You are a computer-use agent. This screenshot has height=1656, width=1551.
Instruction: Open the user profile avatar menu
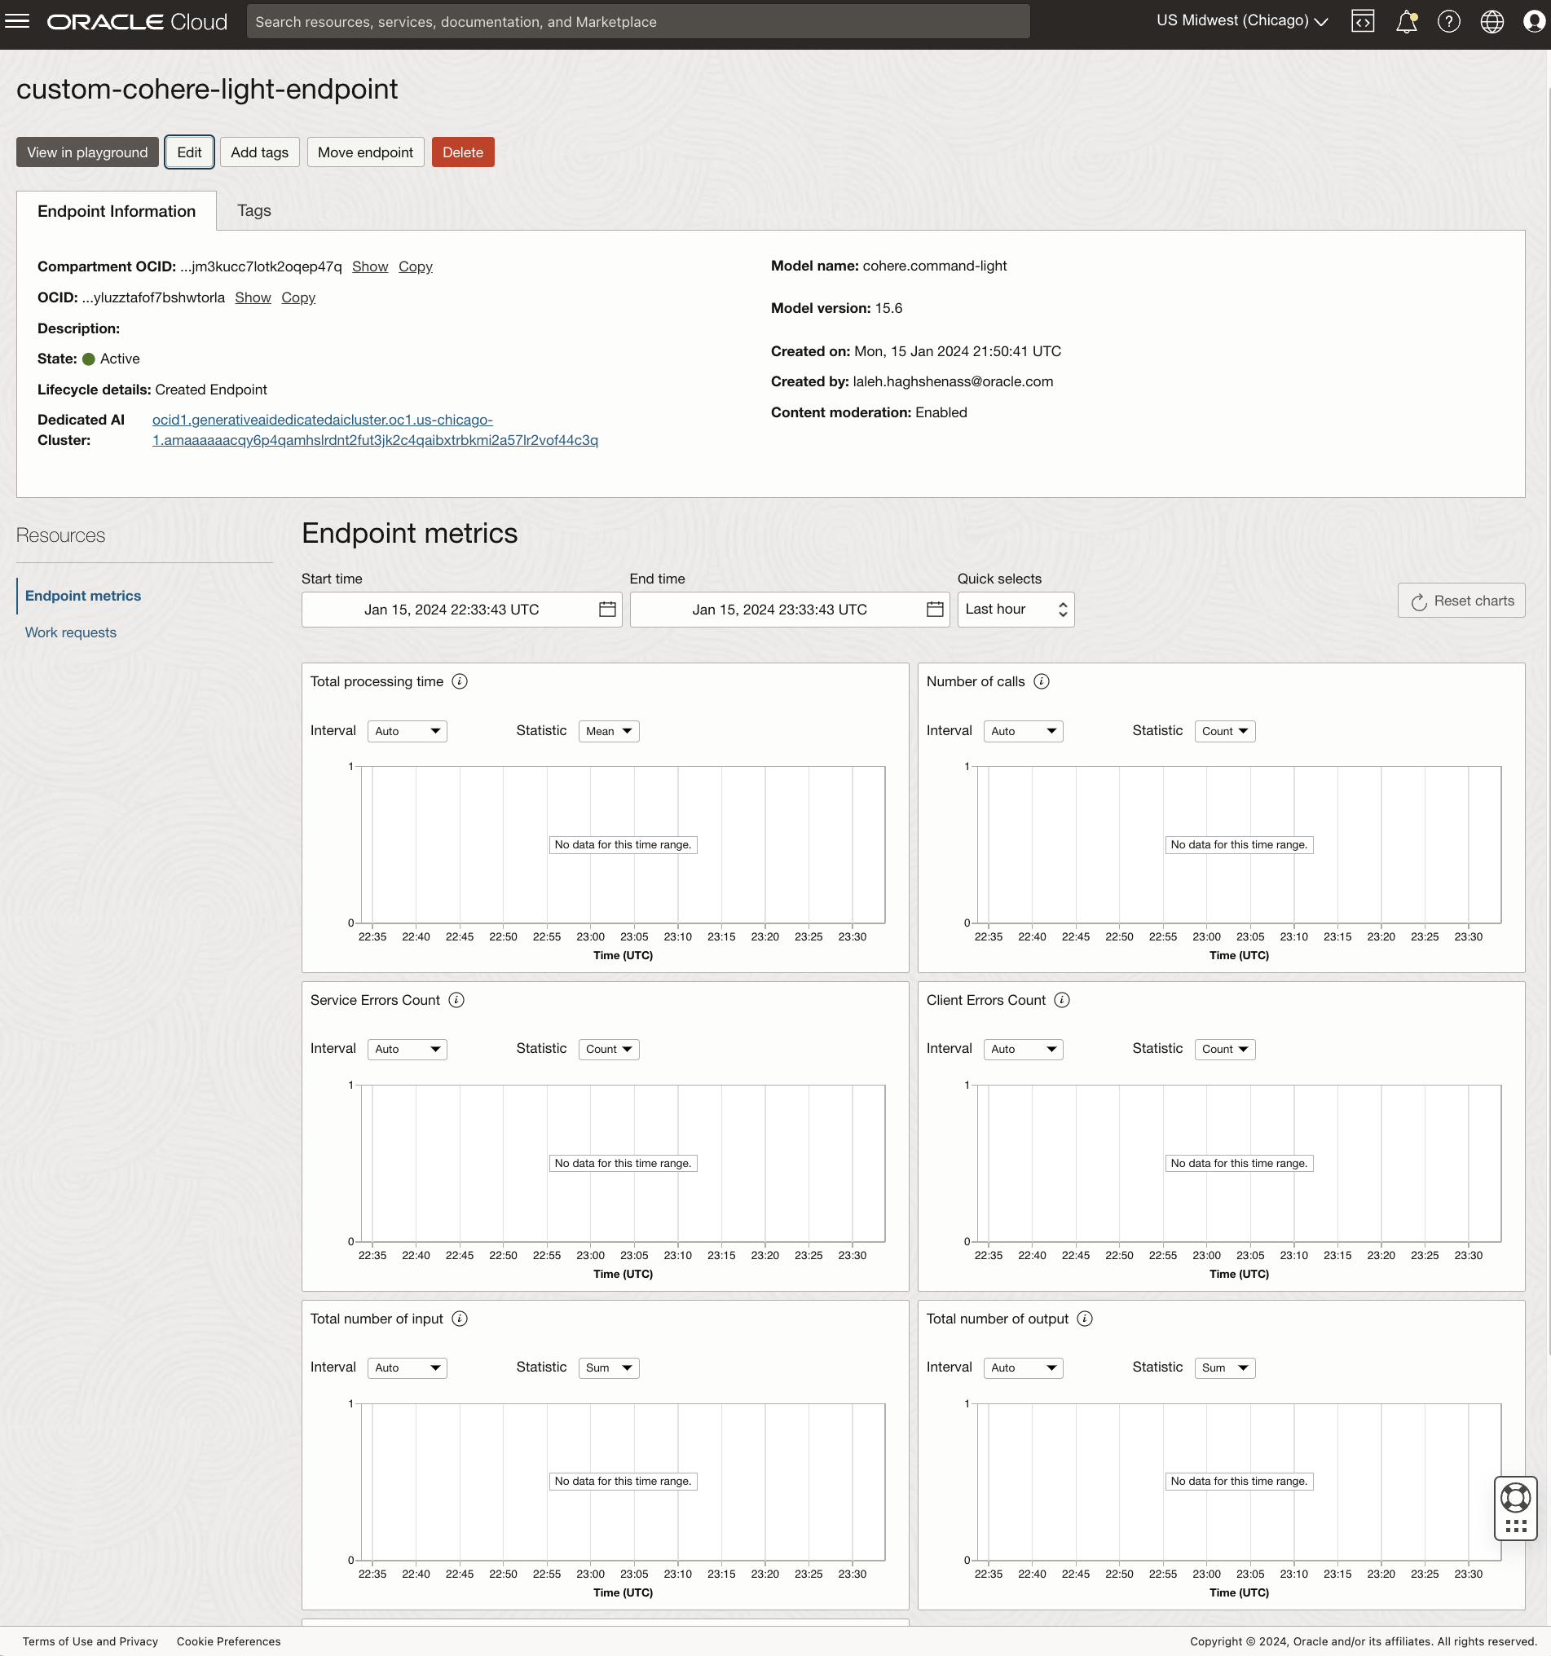tap(1535, 21)
